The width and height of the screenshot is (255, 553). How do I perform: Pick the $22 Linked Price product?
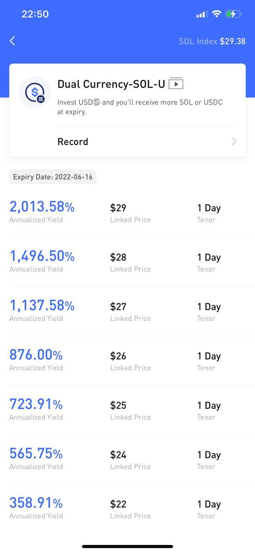pyautogui.click(x=127, y=508)
